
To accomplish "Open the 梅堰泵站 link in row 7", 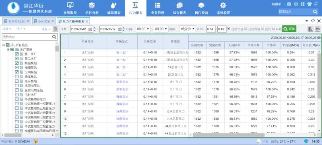I will tap(122, 97).
